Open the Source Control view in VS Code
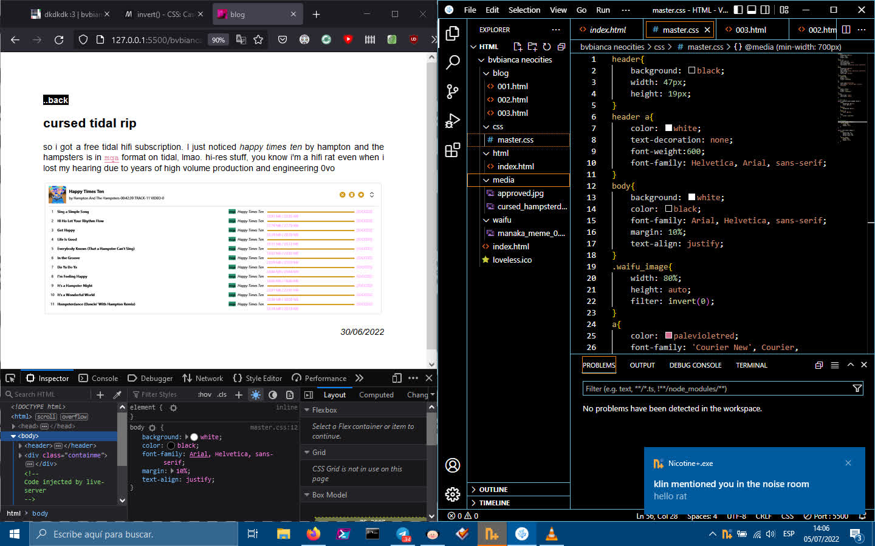 [453, 91]
